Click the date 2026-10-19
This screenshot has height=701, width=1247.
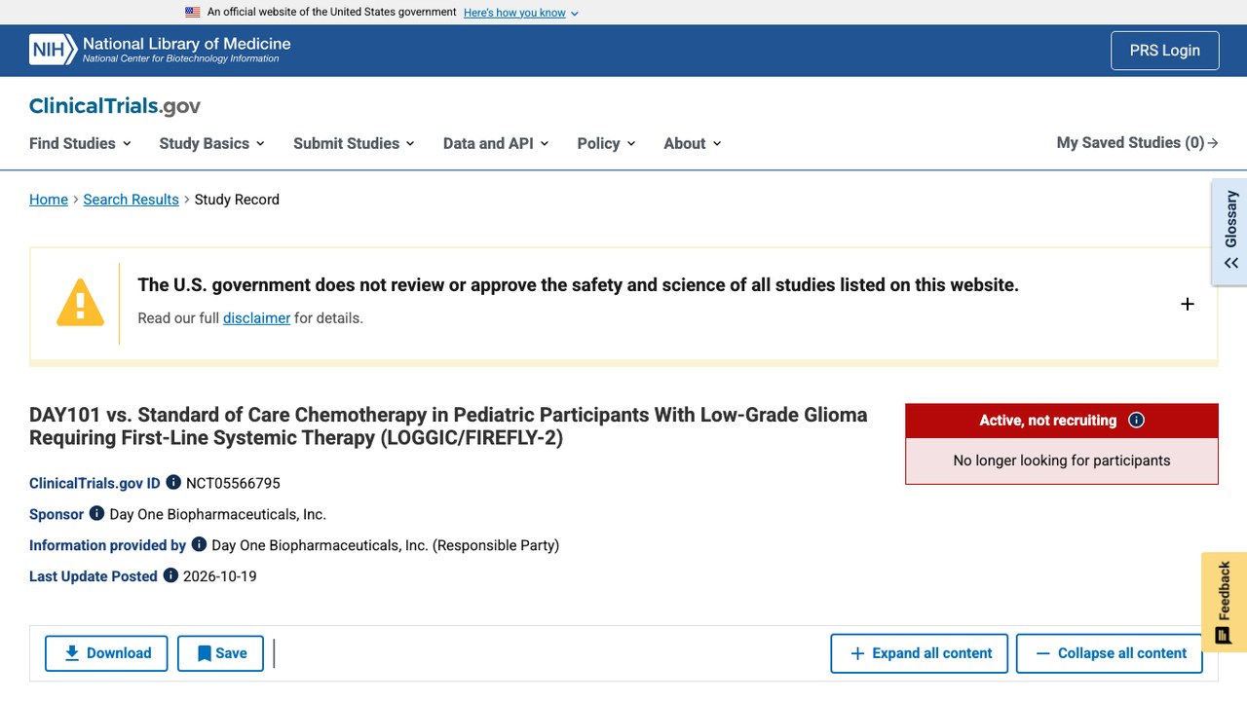[220, 576]
